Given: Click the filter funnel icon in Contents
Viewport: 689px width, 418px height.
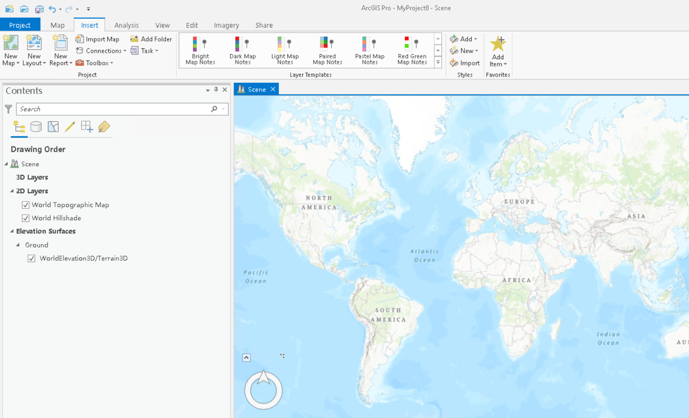Looking at the screenshot, I should tap(8, 109).
